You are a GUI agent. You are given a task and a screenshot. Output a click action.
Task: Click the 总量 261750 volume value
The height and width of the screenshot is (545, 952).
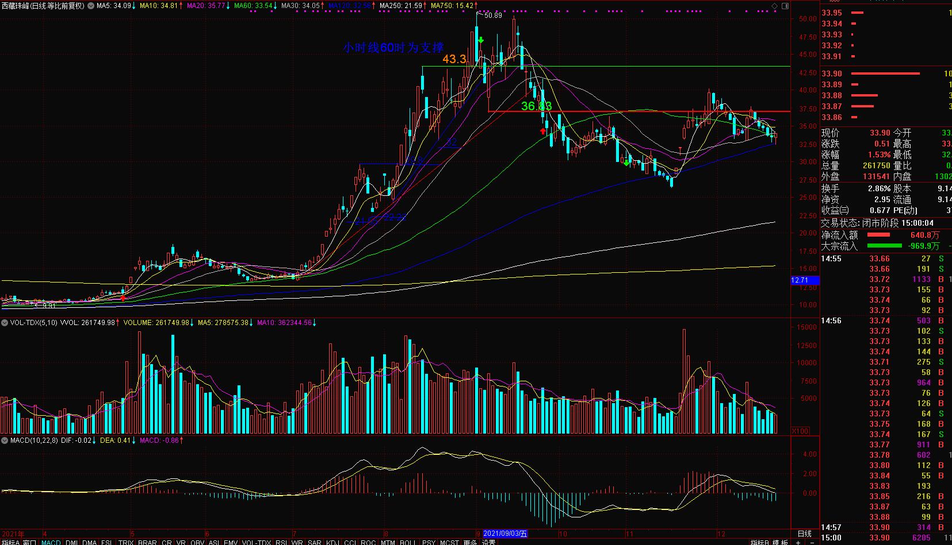click(877, 165)
